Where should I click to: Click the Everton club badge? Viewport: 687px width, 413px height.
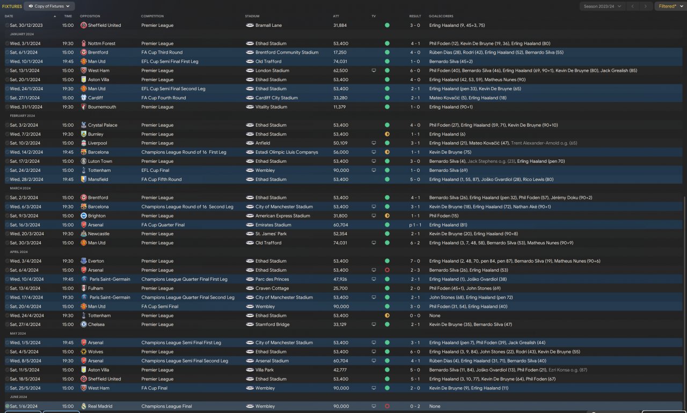point(83,261)
